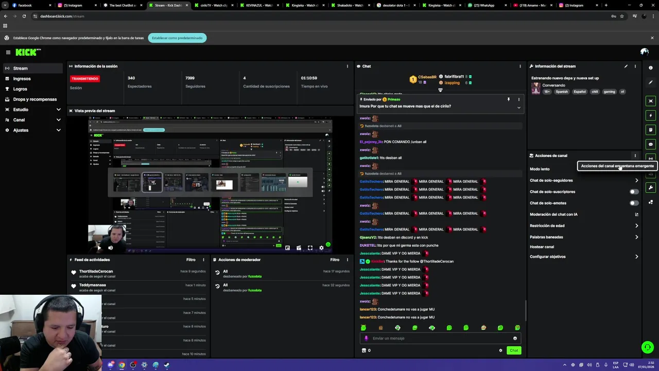
Task: Open pinned message three-dot options
Action: coord(518,99)
